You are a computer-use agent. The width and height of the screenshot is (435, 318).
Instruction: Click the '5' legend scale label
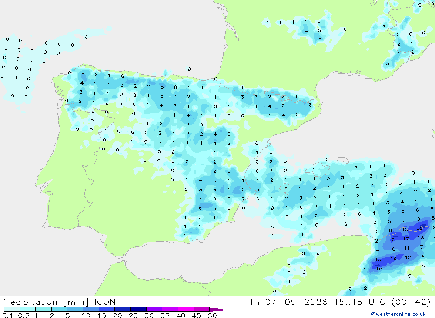tap(67, 315)
